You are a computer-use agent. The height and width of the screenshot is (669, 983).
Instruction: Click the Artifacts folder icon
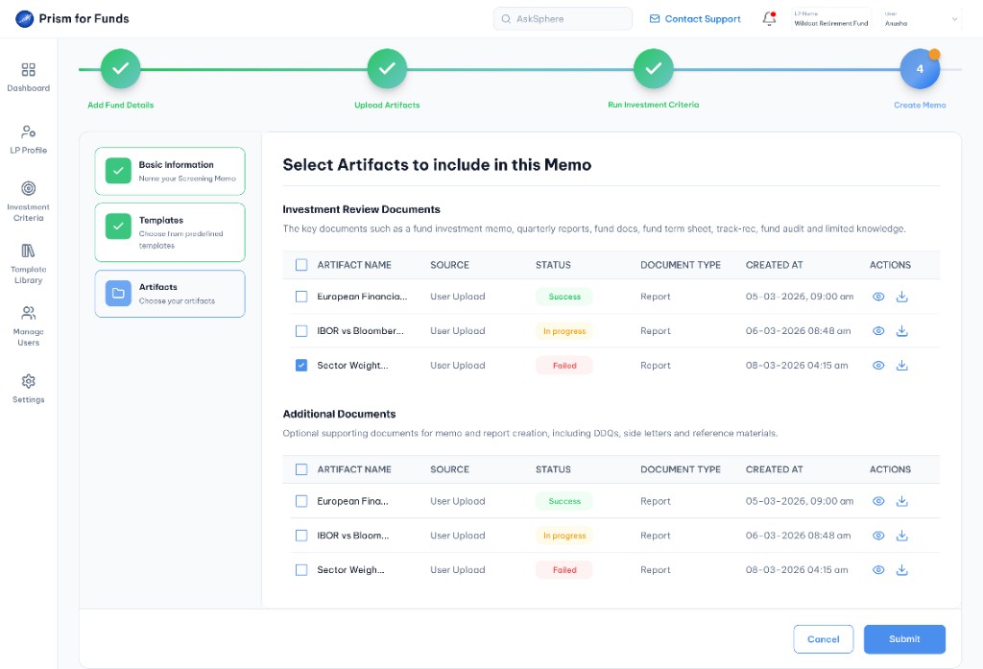pos(118,294)
